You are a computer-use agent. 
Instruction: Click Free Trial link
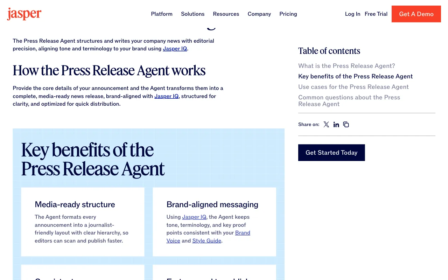(376, 14)
